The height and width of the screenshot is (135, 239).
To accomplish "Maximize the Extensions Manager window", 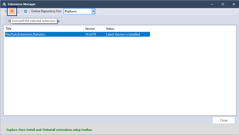I will click(223, 4).
